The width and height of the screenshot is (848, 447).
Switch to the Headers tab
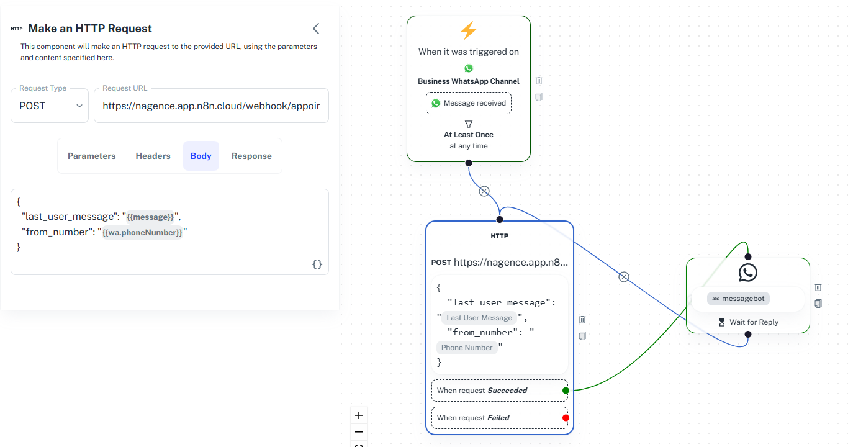pos(153,156)
